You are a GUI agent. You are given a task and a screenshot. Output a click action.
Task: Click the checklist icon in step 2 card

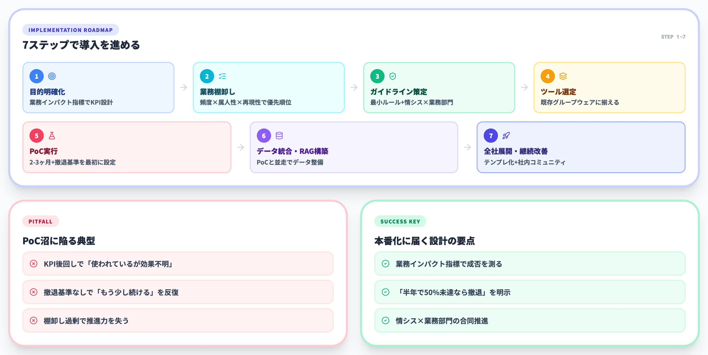(222, 76)
